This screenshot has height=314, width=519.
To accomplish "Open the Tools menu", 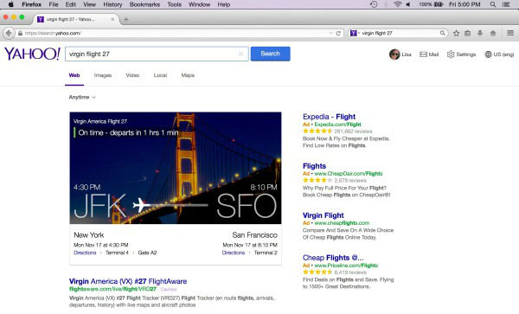I will pos(175,4).
